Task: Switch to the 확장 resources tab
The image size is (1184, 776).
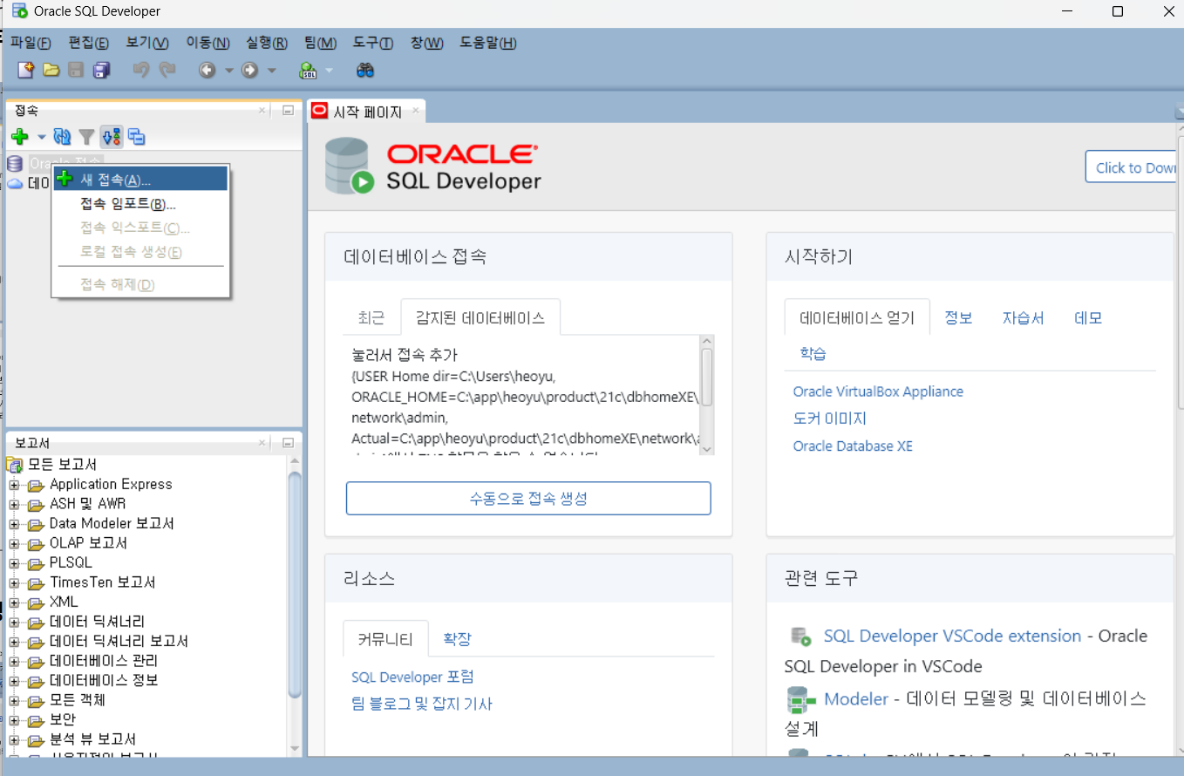Action: click(457, 639)
